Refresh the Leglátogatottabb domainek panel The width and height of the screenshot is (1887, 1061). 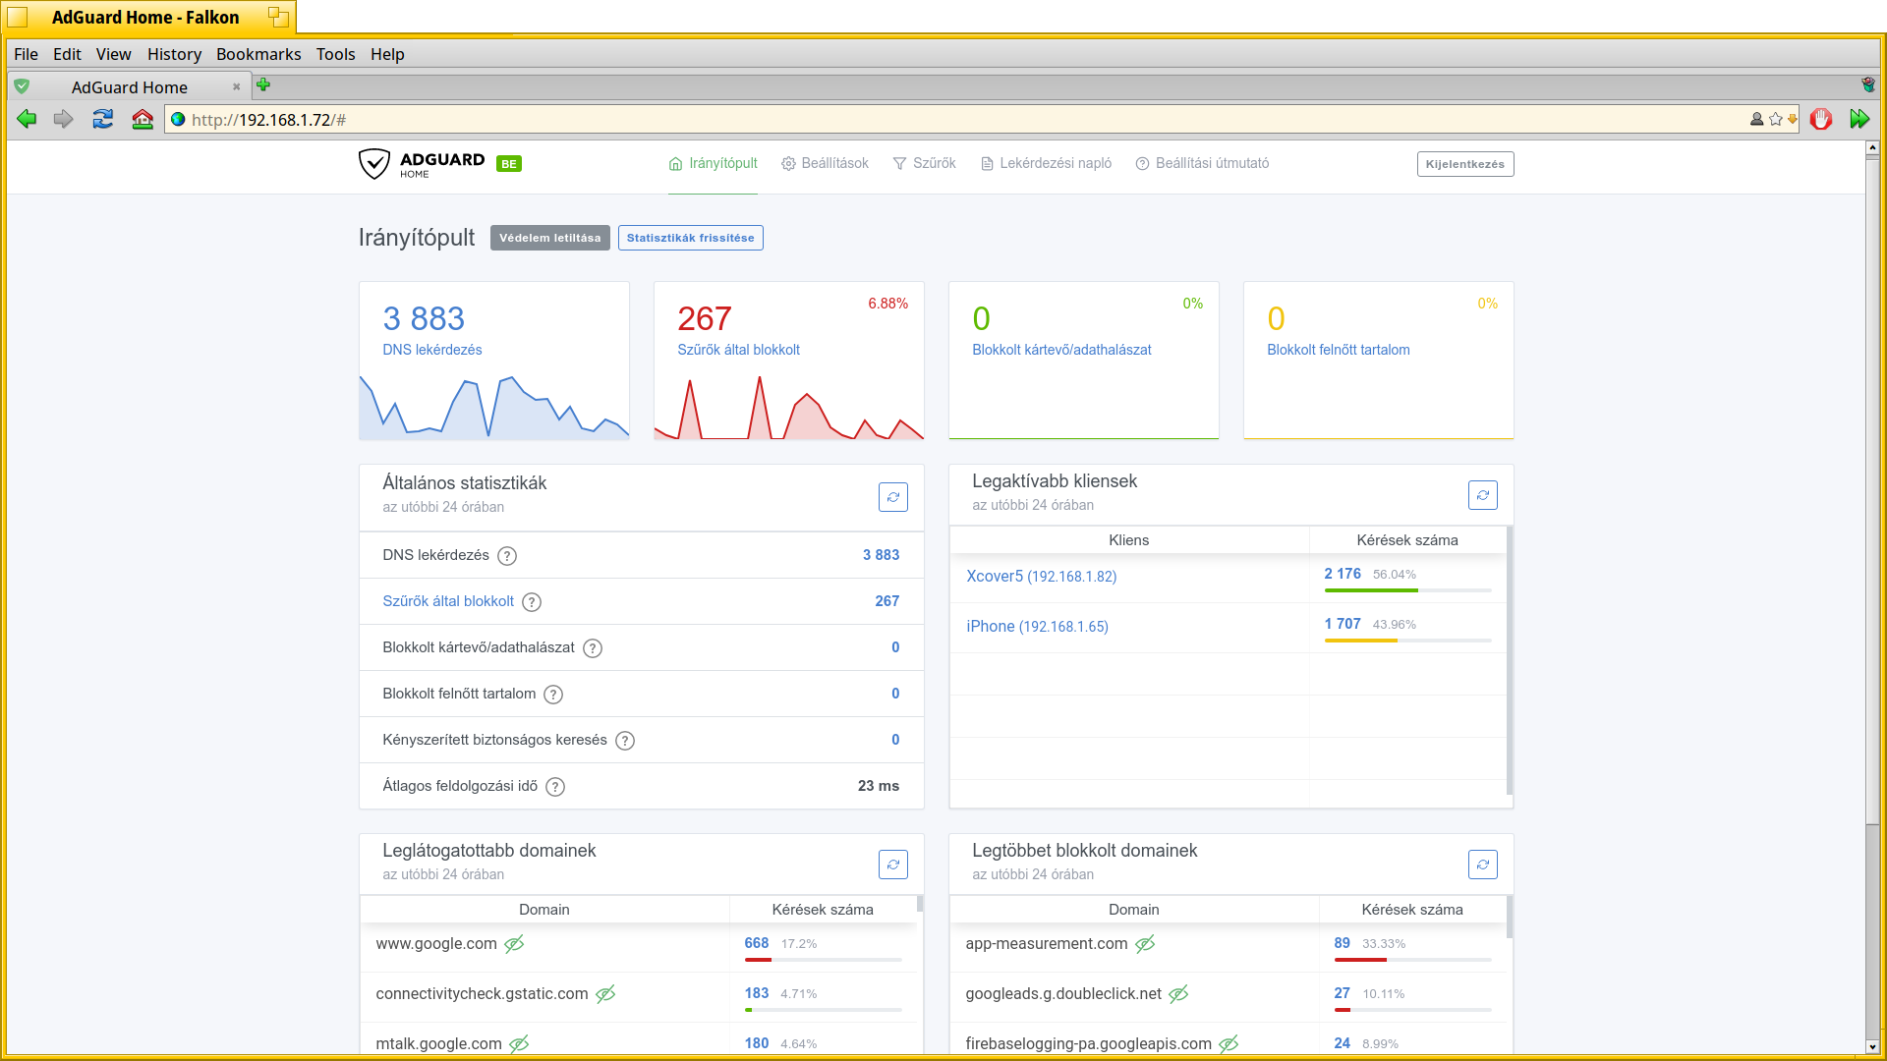[892, 865]
